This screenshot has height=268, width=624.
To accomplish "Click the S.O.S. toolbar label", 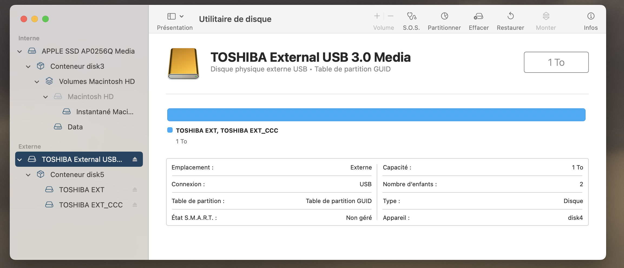I will [x=411, y=28].
